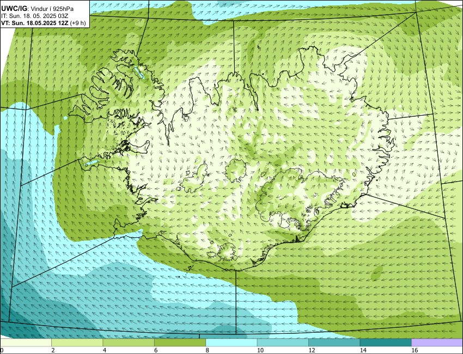Viewport: 463px width, 354px height.
Task: Select the 'IT: Sun. 18. 05. 2025 03Z' line
Action: coord(35,16)
